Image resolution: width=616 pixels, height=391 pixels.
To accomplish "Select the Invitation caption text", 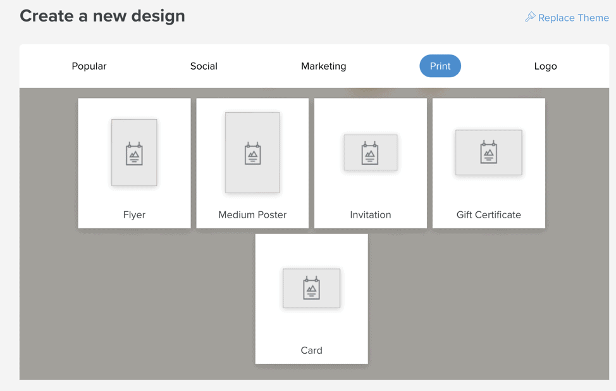I will 371,214.
